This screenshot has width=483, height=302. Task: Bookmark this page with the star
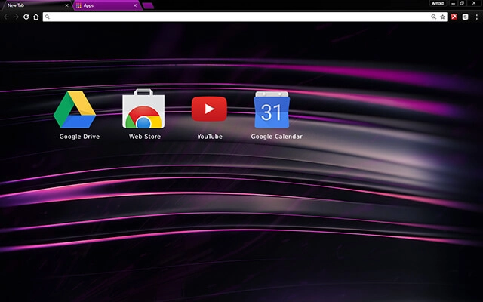(443, 17)
